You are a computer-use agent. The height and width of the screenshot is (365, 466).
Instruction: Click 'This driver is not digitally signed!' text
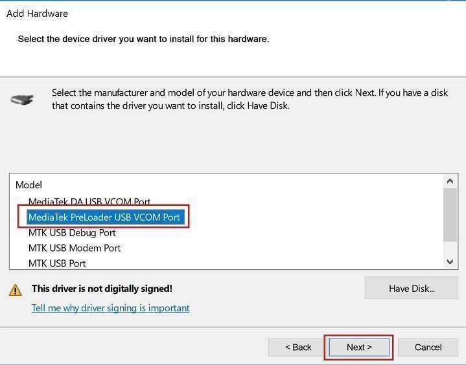(x=102, y=289)
